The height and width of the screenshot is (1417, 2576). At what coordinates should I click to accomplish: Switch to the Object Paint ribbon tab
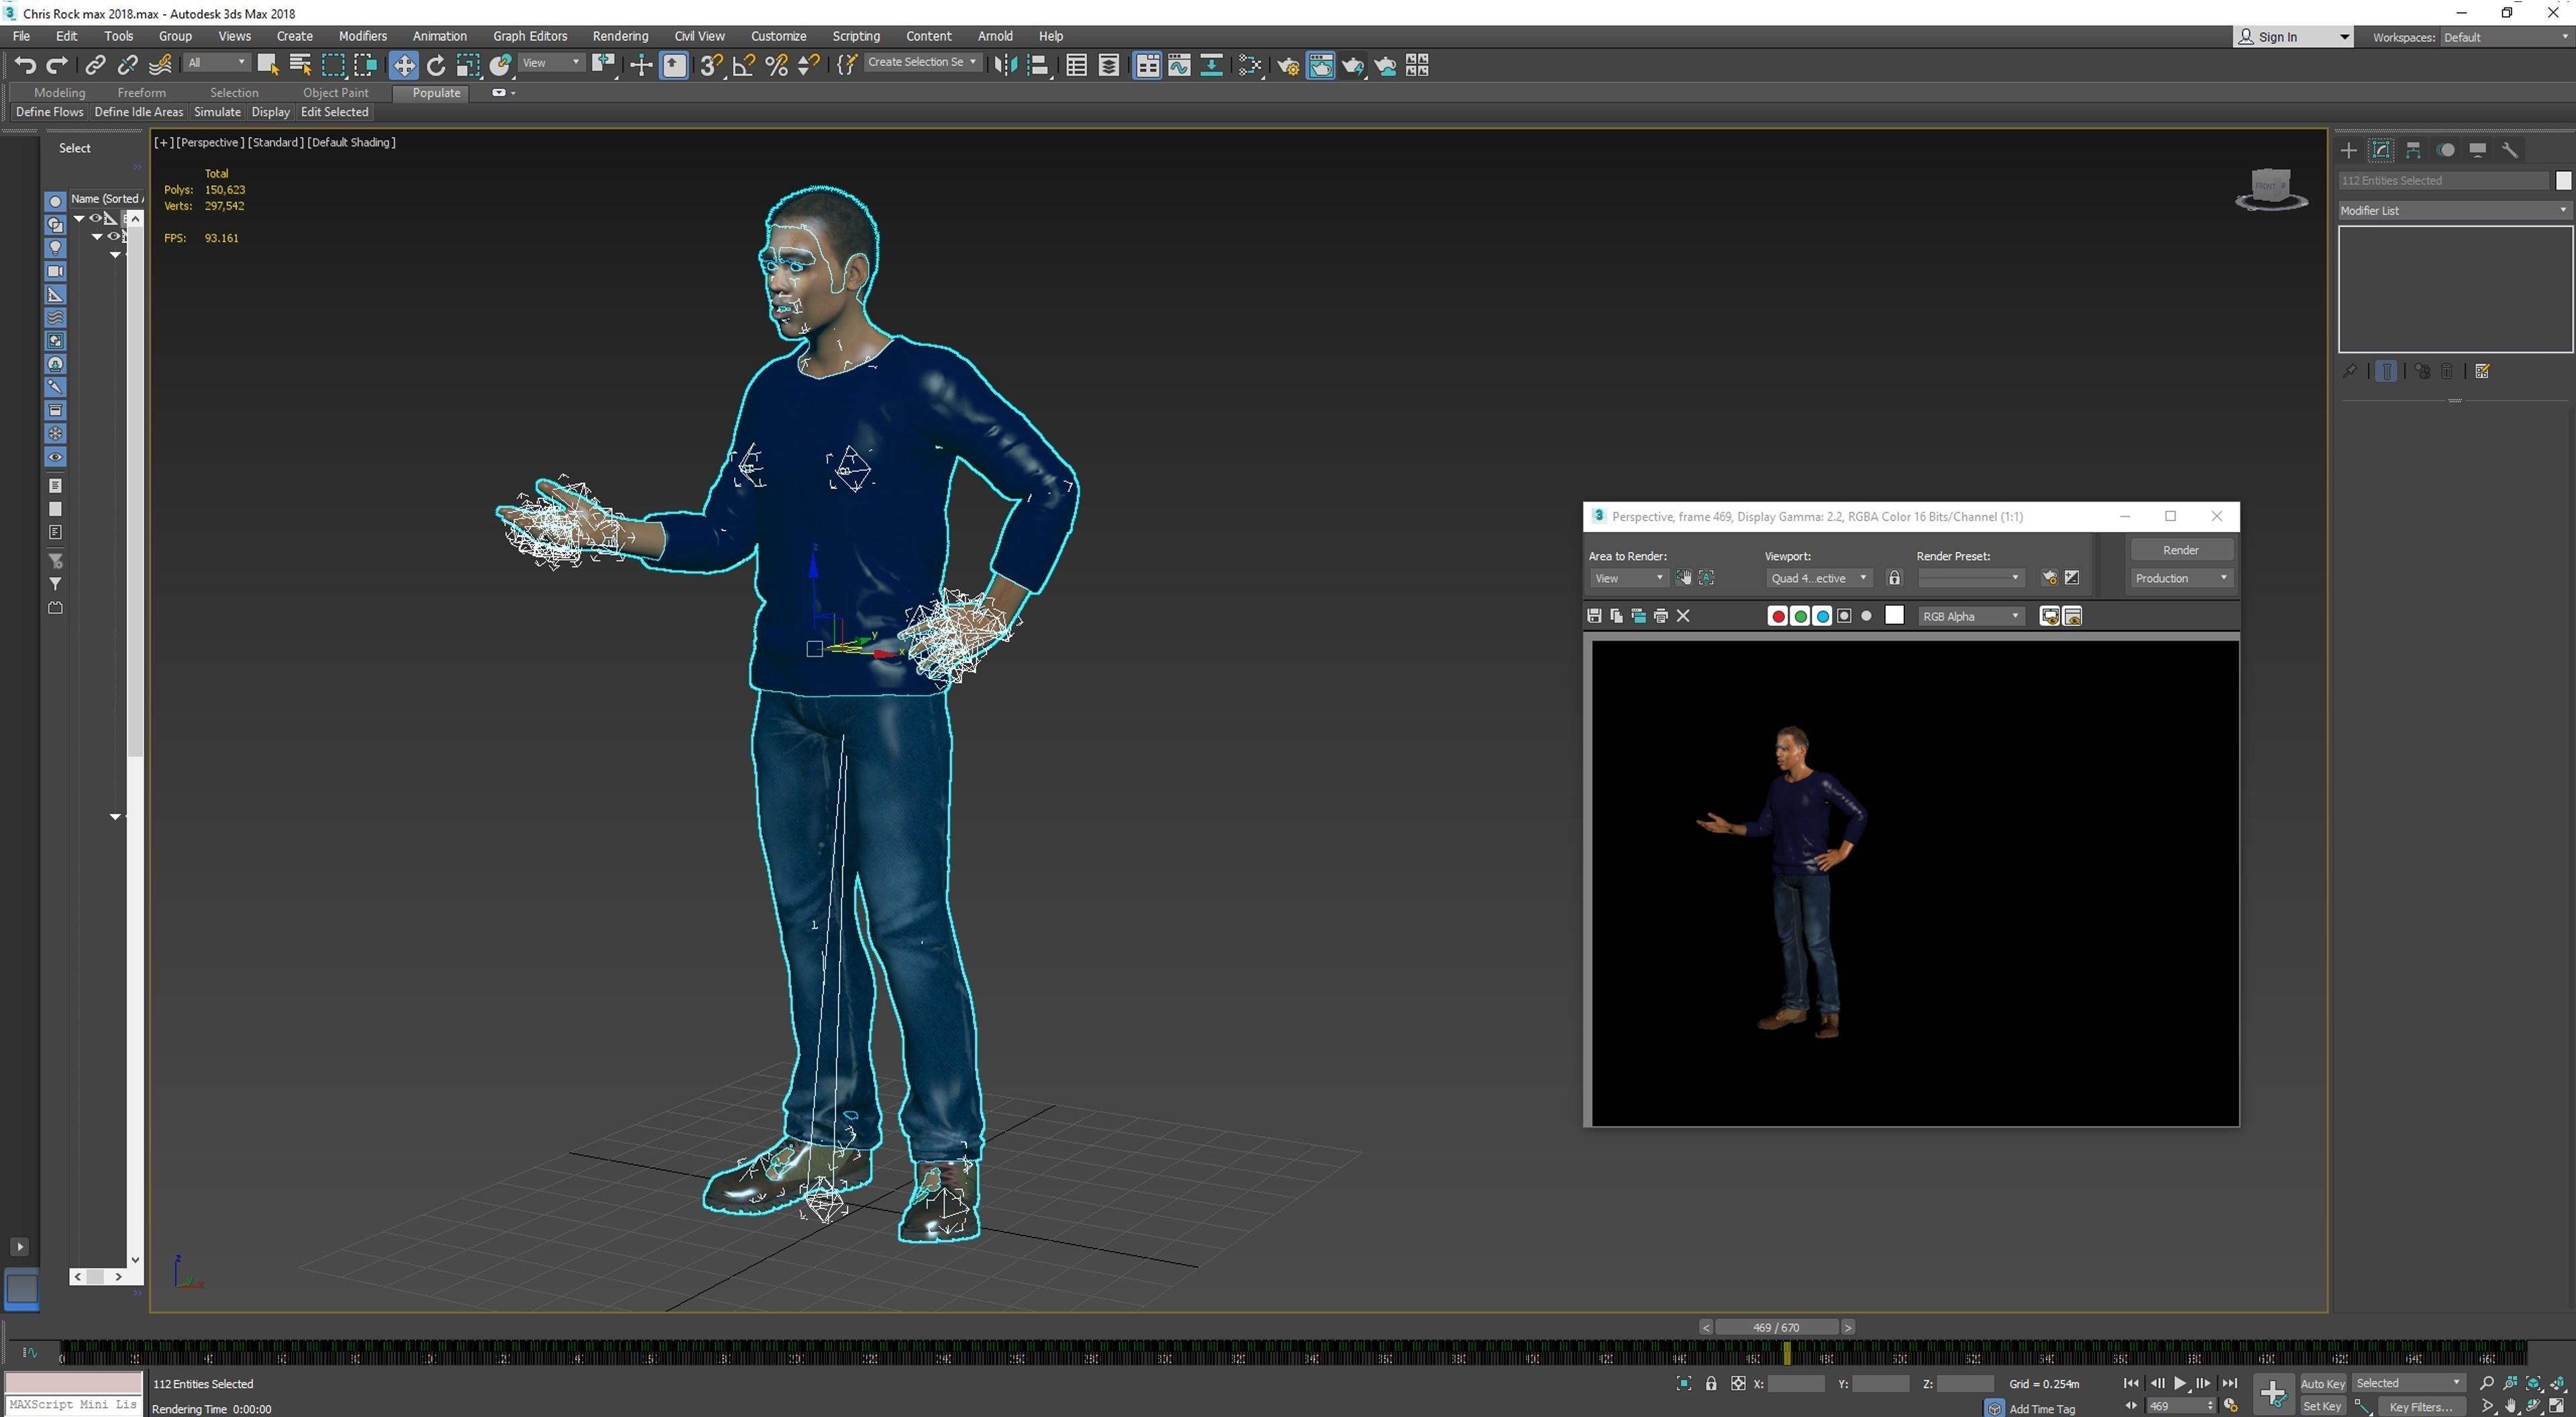(336, 93)
